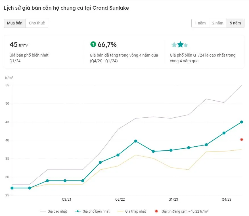
Task: Select the '2 năm' time range
Action: coord(218,23)
